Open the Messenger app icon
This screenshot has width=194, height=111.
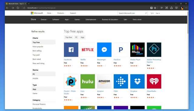point(104,50)
